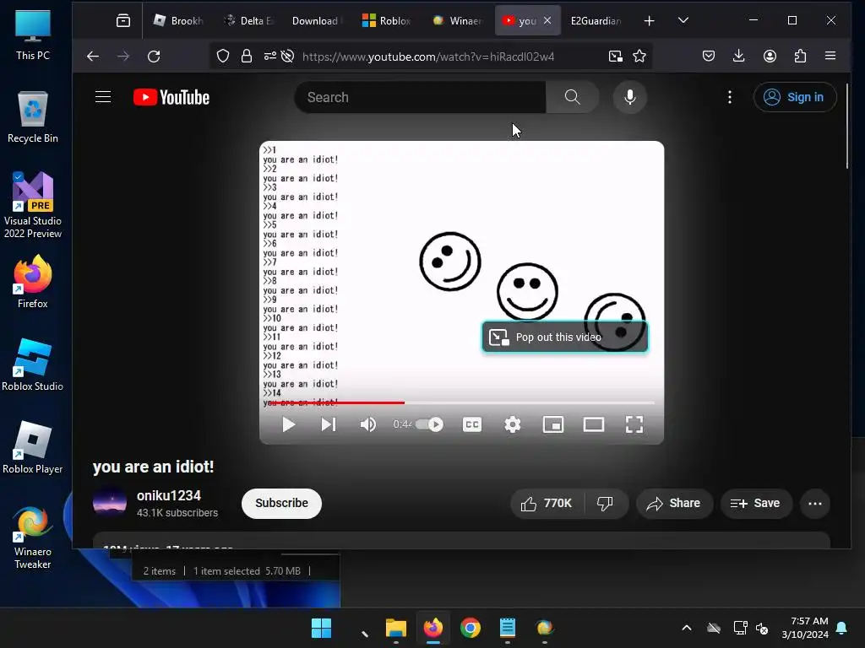Skip to the next video
This screenshot has height=648, width=865.
329,424
